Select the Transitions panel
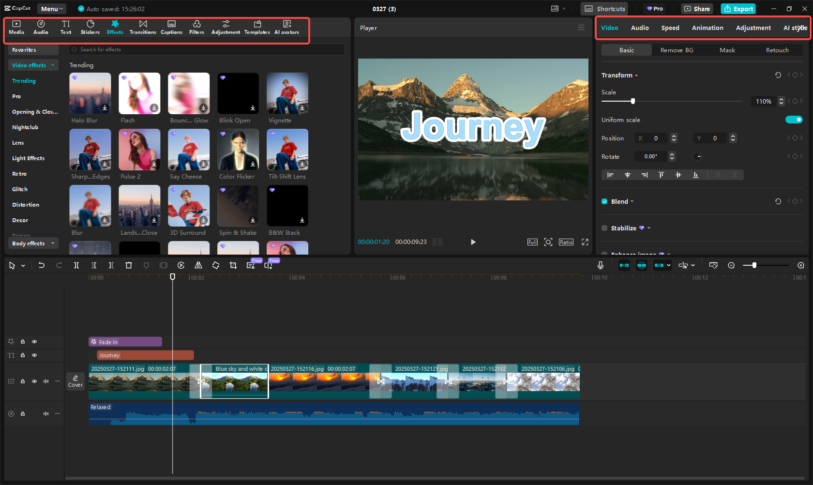This screenshot has width=813, height=485. (143, 27)
